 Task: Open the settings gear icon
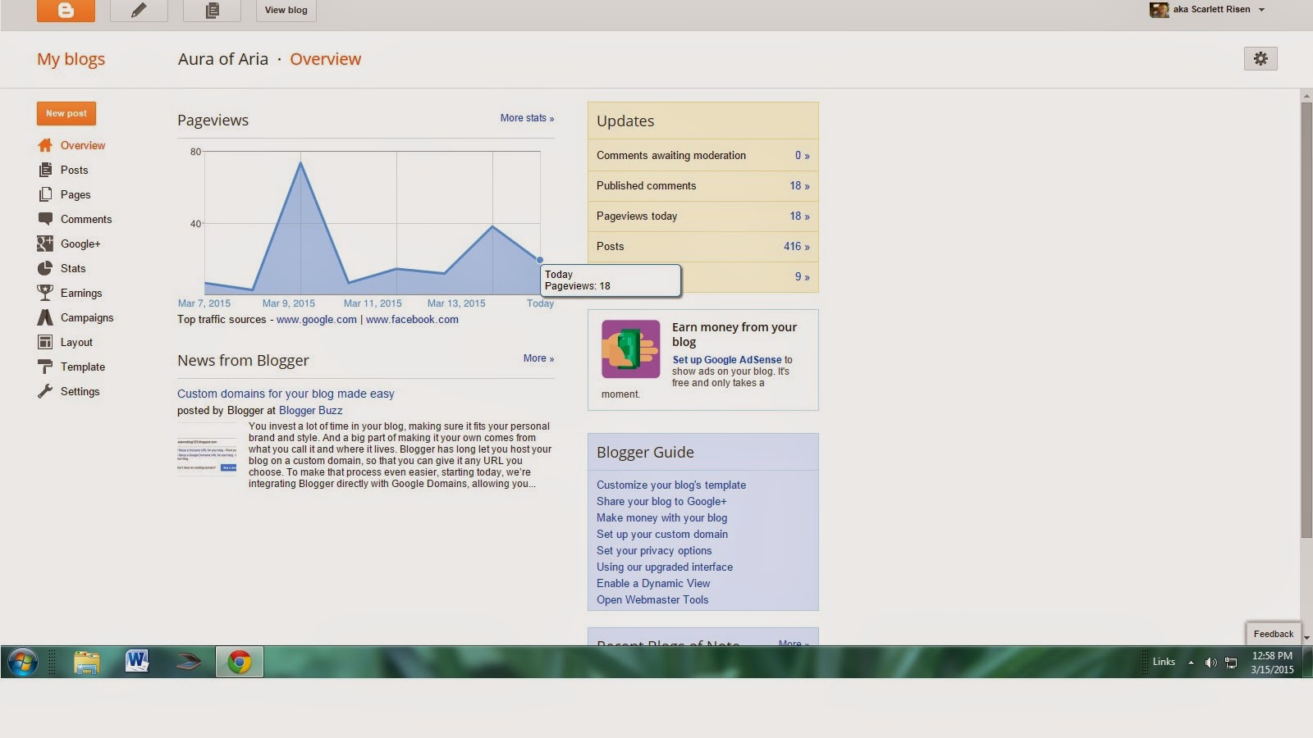click(x=1260, y=58)
